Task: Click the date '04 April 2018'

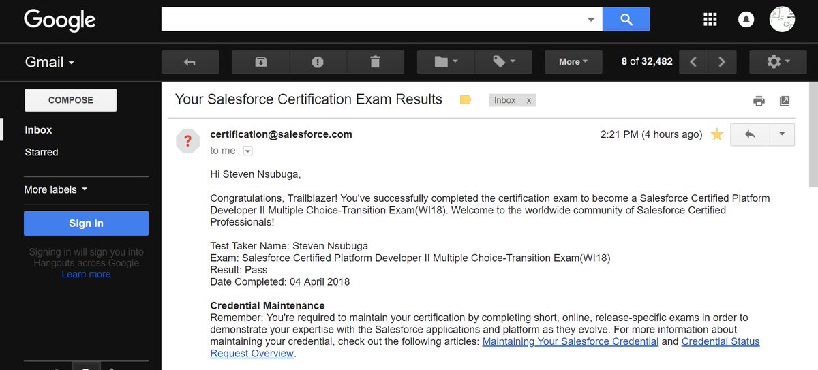Action: (x=320, y=282)
